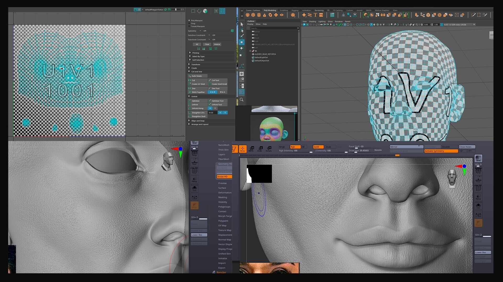Select the Pick/Marquee radio option
This screenshot has width=503, height=282.
(x=189, y=20)
